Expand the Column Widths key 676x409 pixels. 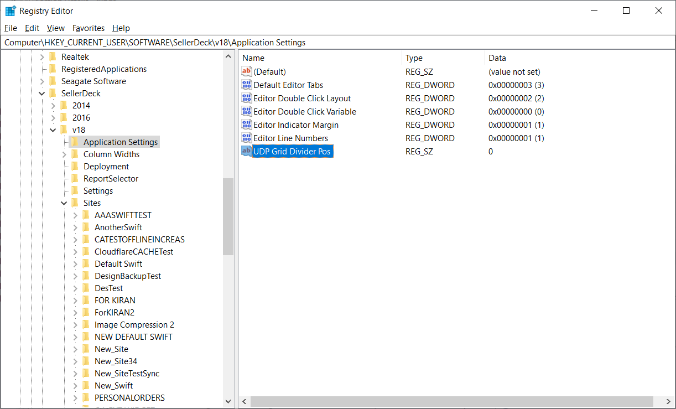pos(64,154)
